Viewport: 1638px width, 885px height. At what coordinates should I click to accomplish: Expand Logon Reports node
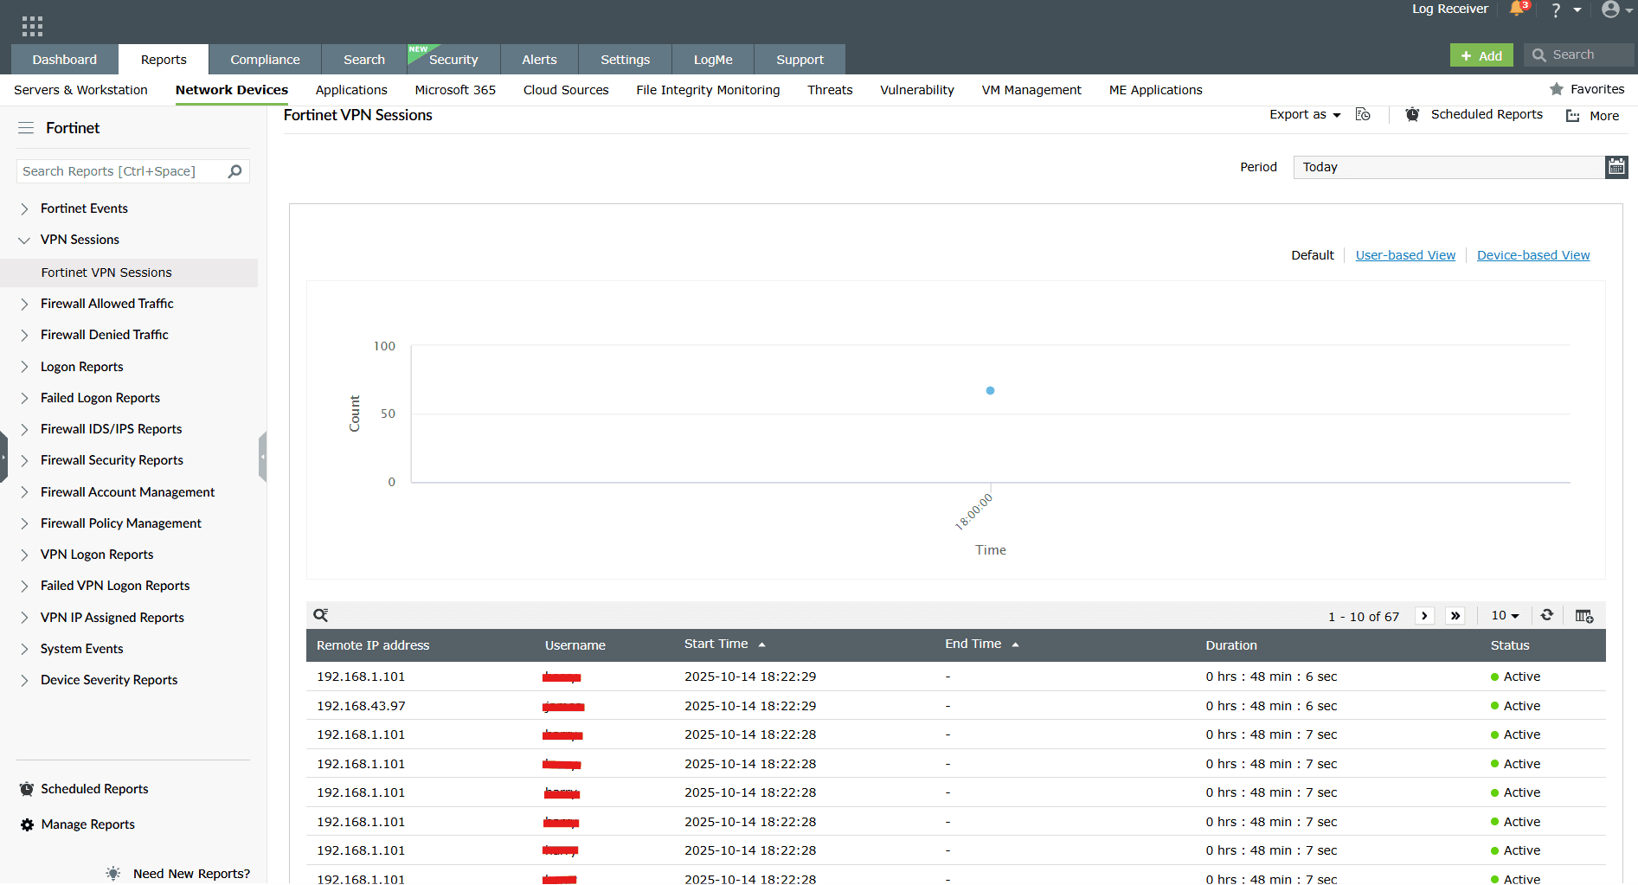pyautogui.click(x=24, y=367)
